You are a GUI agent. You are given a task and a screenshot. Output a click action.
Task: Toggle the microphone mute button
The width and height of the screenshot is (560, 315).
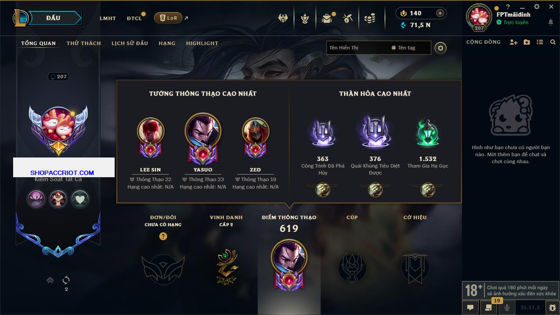507,308
